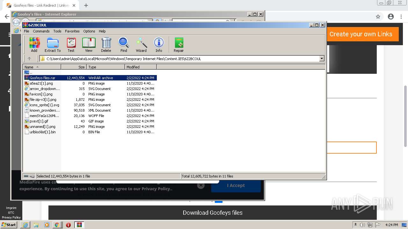The height and width of the screenshot is (229, 408).
Task: Click volume speaker tray icon
Action: coord(362,225)
